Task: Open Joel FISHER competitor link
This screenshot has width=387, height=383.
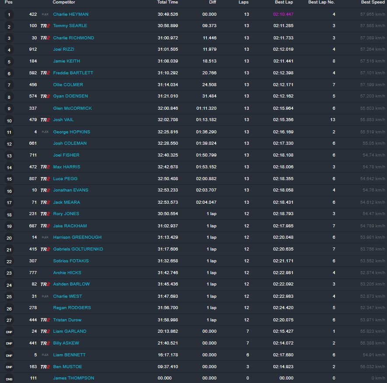Action: coord(66,155)
